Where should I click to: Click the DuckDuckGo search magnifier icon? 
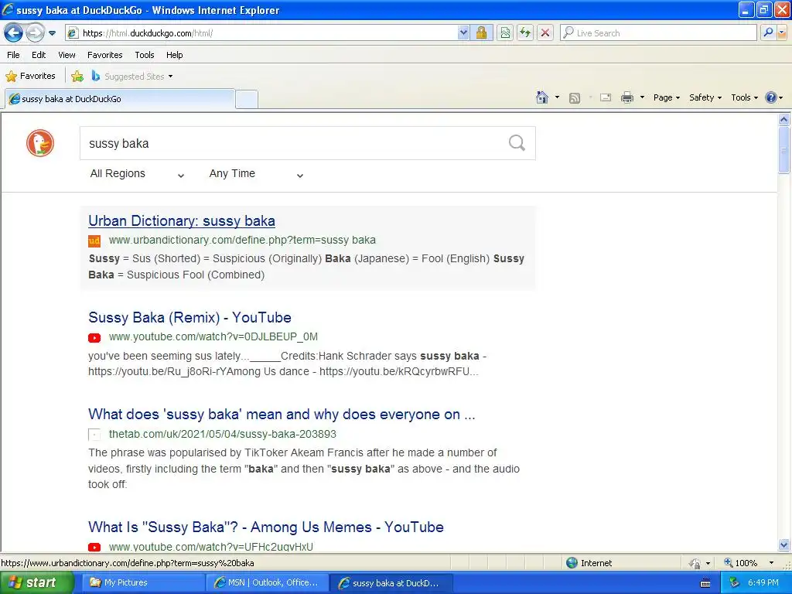(x=517, y=143)
